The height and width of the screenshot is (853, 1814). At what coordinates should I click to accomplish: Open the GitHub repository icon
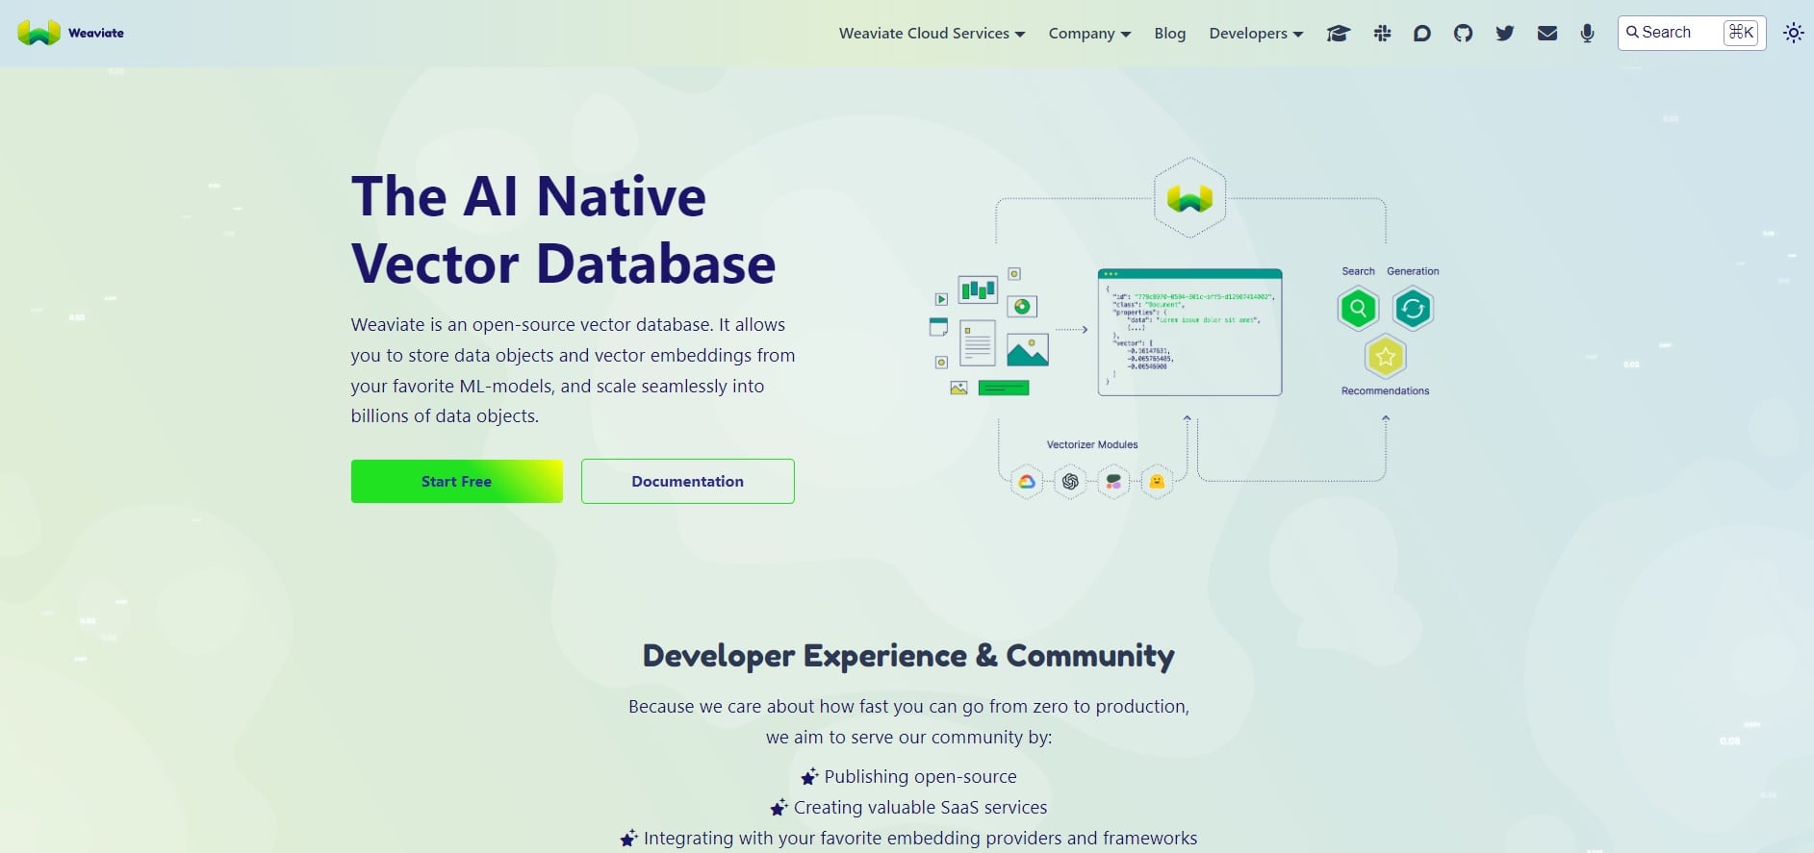tap(1463, 34)
